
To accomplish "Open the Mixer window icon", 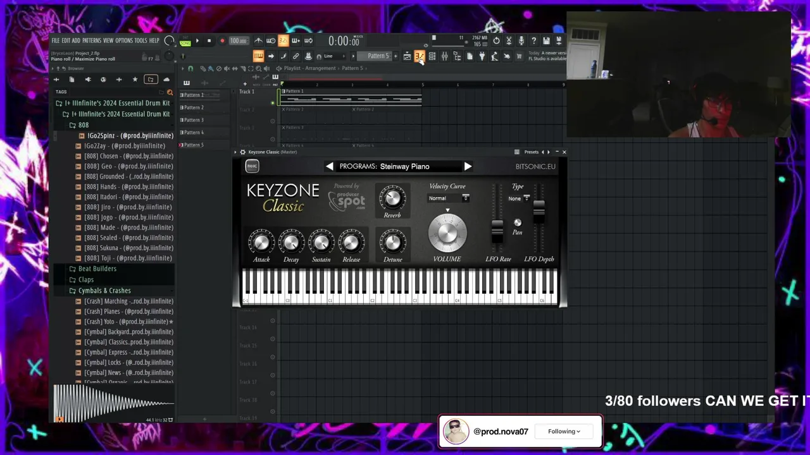I will (x=444, y=57).
